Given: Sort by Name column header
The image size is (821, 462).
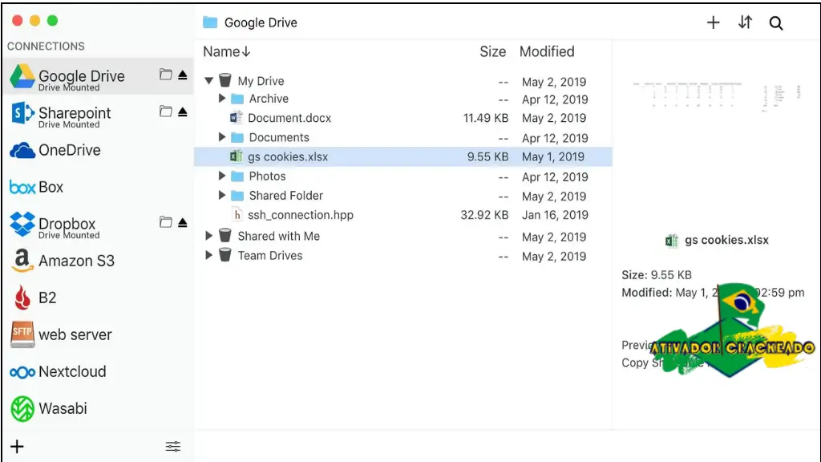Looking at the screenshot, I should click(227, 52).
